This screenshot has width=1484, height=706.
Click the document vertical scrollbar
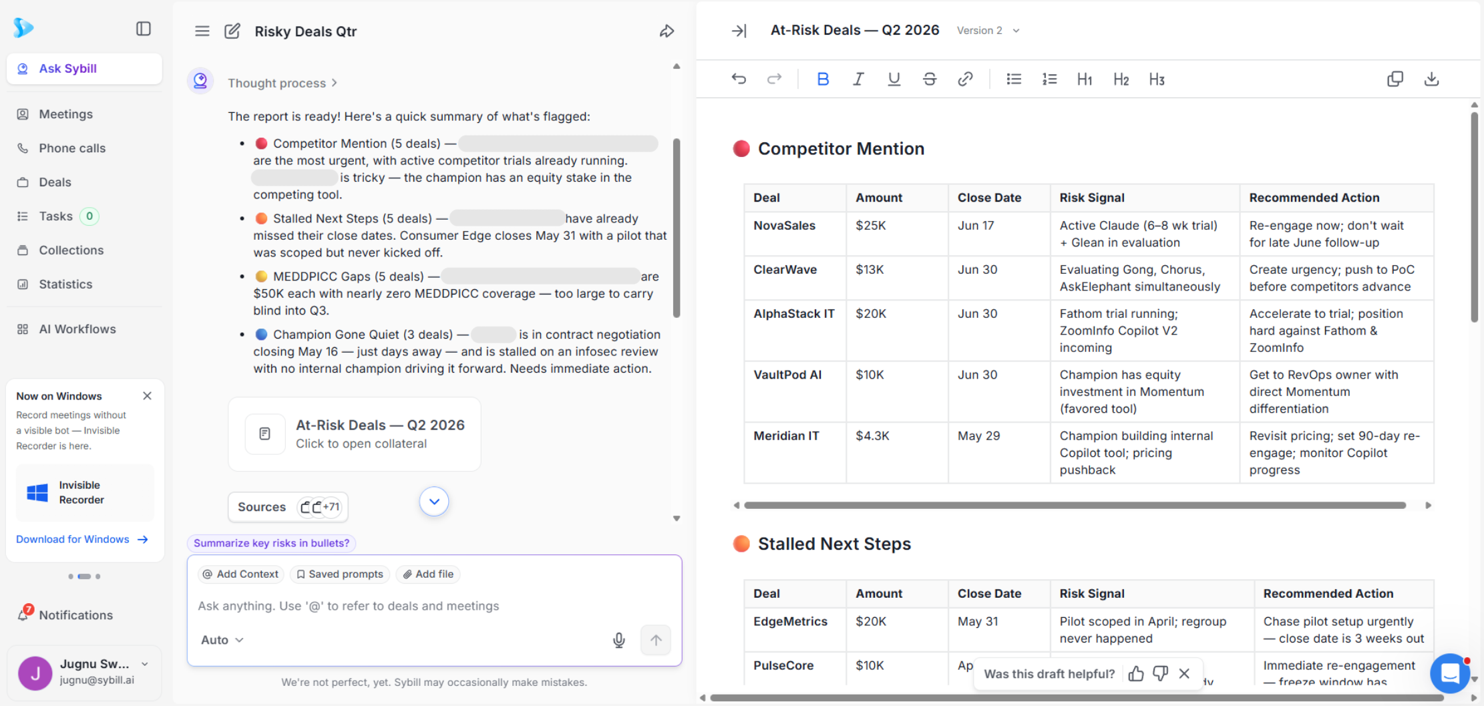[x=1474, y=217]
